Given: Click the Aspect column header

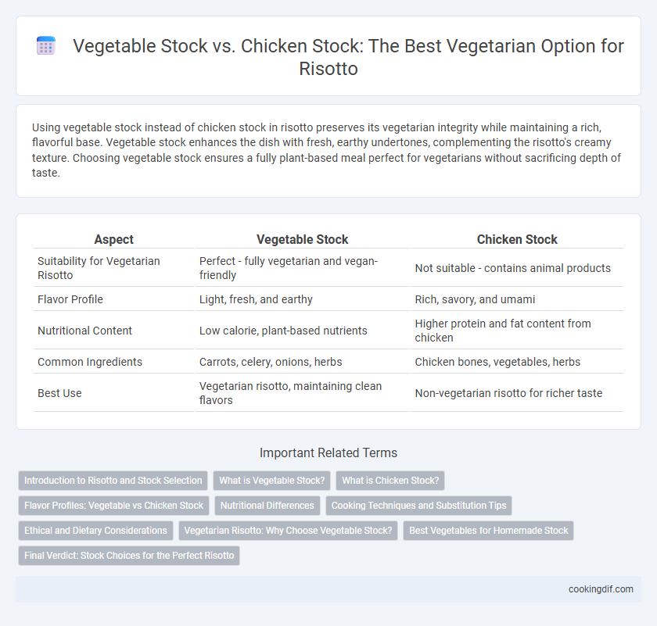Looking at the screenshot, I should [113, 239].
